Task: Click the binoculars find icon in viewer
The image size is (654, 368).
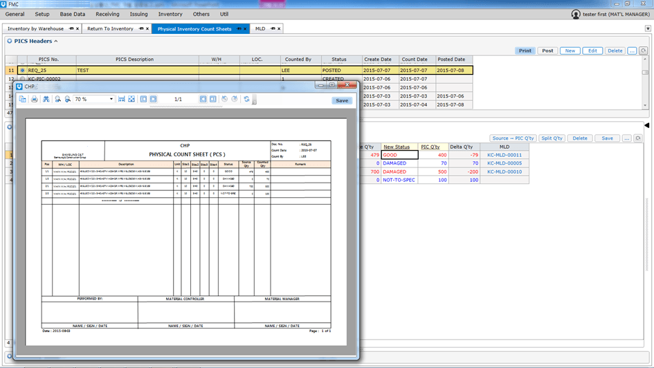Action: (x=46, y=100)
